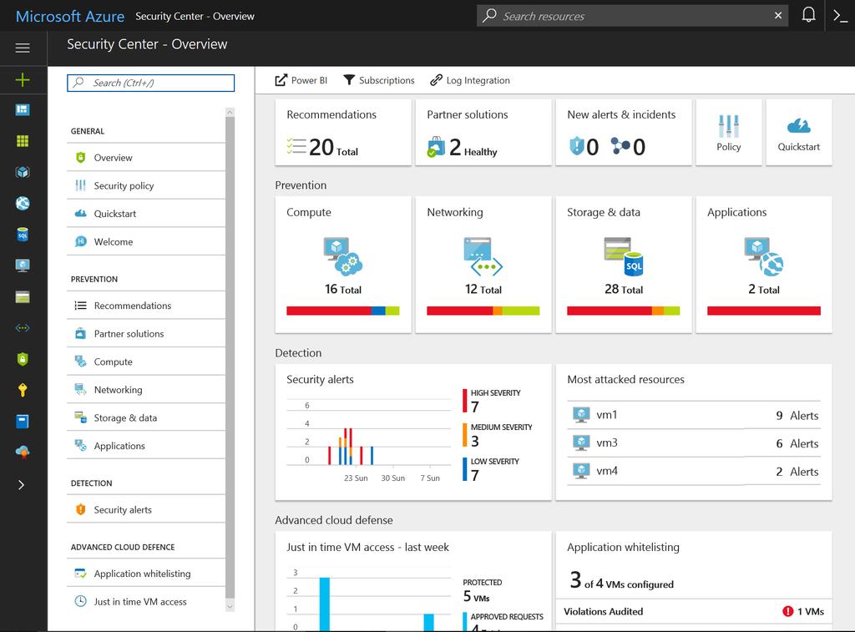Click the green plus new resource icon
The image size is (855, 632).
coord(23,80)
